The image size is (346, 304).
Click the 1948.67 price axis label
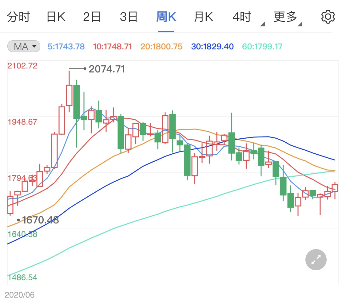[22, 122]
